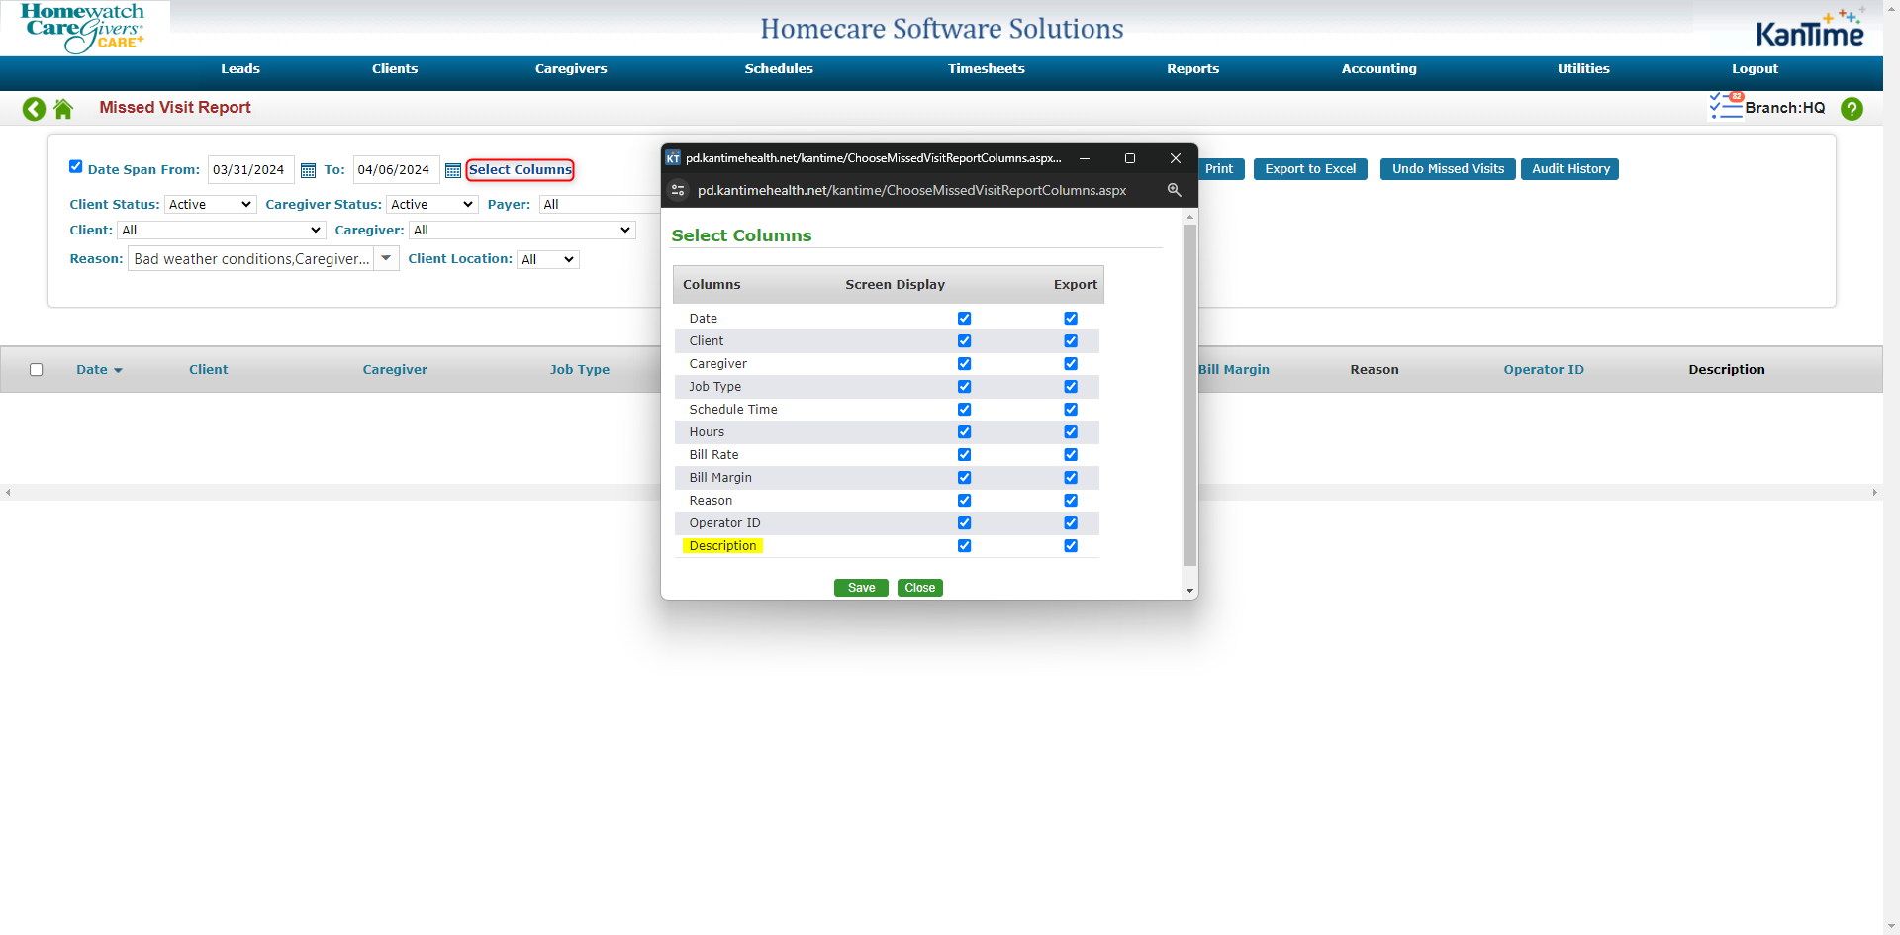Click the zoom magnifier icon in popup address bar
The width and height of the screenshot is (1900, 935).
[x=1174, y=190]
